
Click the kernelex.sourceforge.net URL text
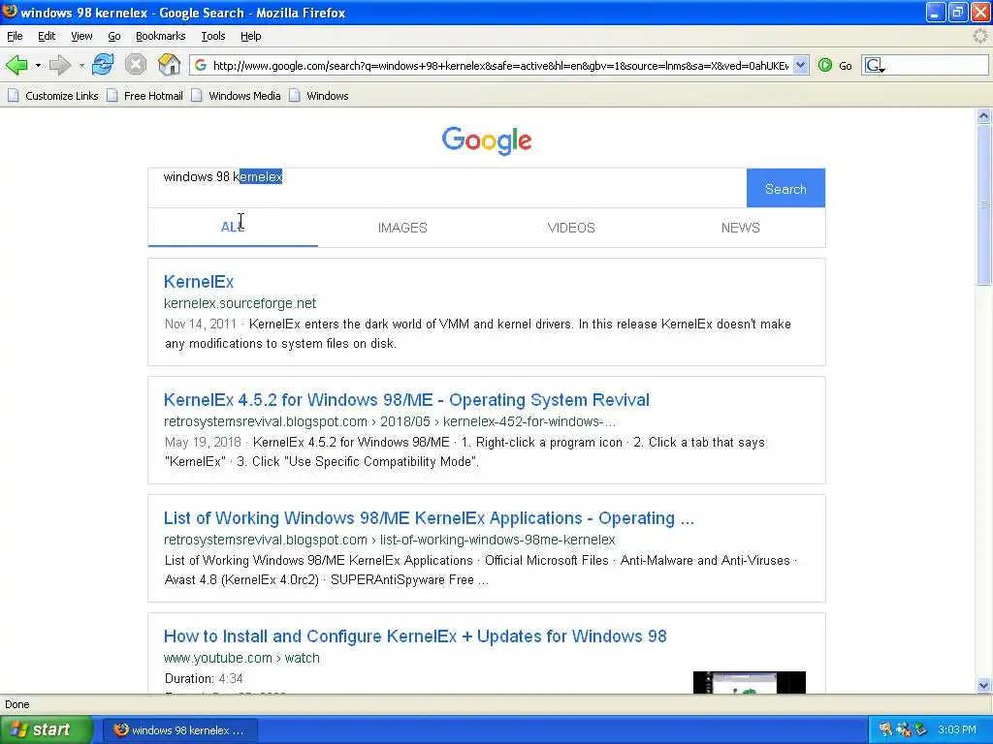240,303
